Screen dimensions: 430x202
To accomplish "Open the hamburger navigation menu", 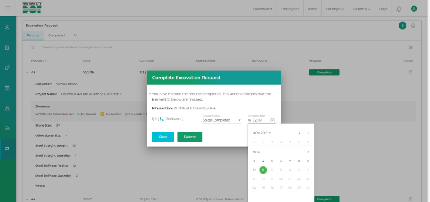I will (8, 8).
